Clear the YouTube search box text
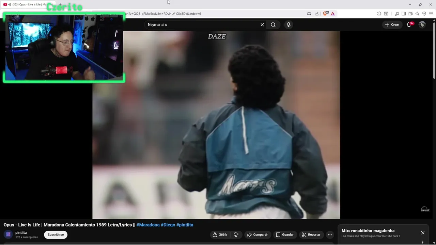Viewport: 436px width, 245px height. click(262, 25)
